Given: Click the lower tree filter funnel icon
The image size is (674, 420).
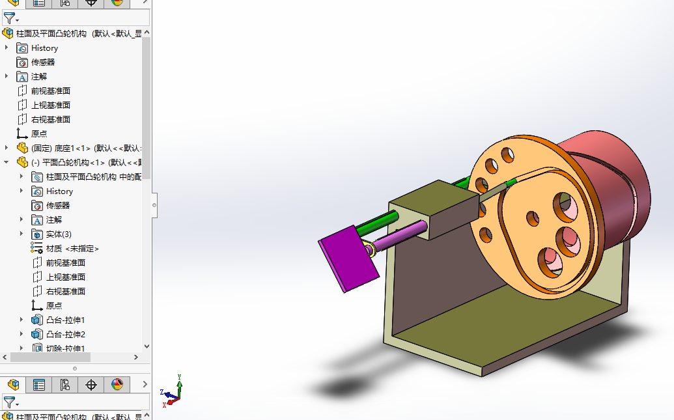Looking at the screenshot, I should 10,403.
